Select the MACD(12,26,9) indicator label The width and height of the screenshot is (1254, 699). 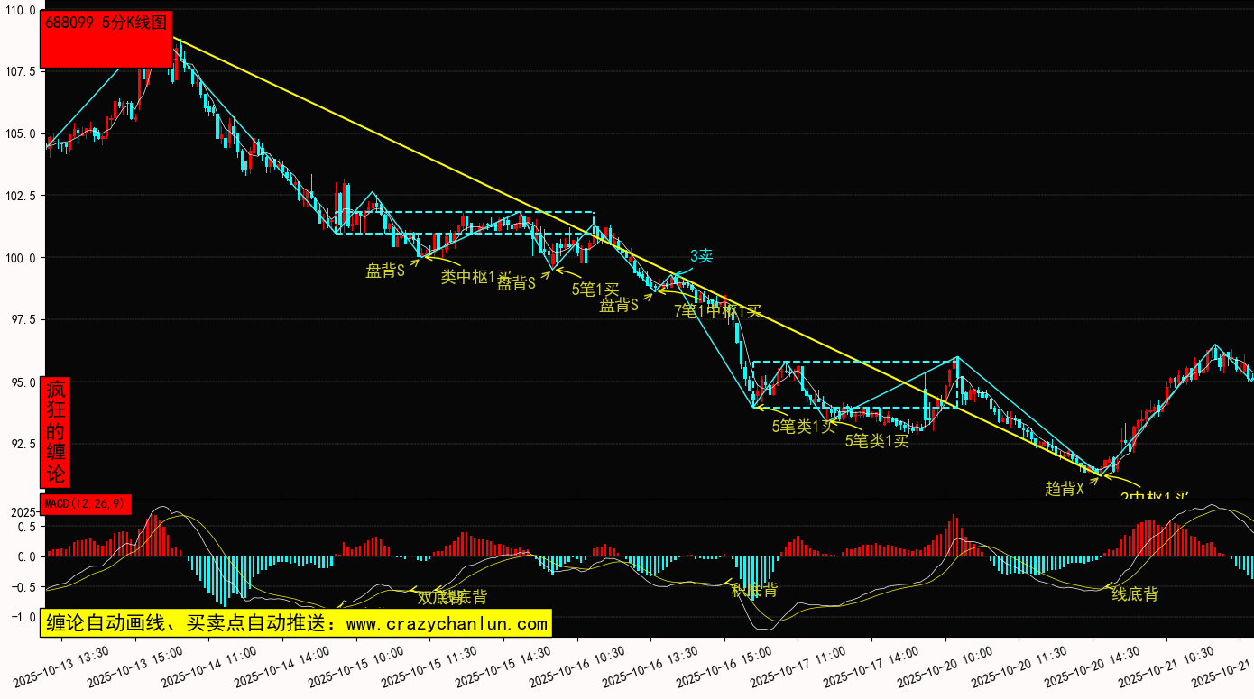(86, 504)
